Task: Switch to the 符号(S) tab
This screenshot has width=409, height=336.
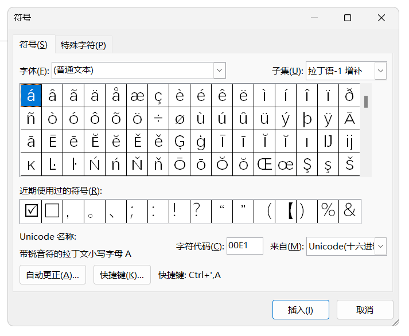Action: (x=34, y=45)
